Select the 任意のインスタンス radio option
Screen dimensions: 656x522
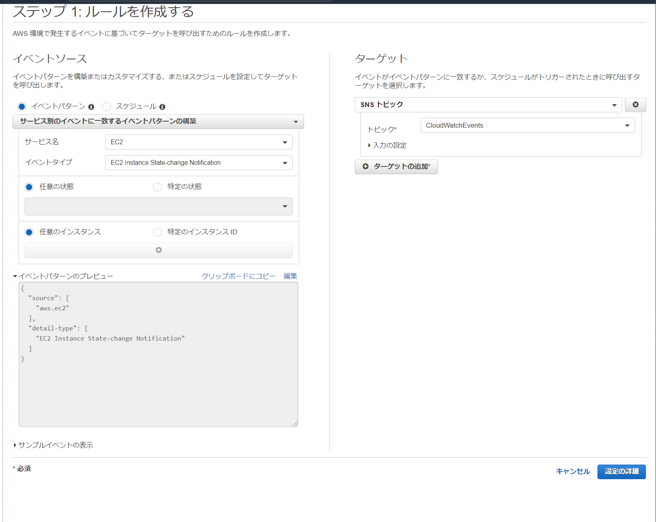point(29,232)
